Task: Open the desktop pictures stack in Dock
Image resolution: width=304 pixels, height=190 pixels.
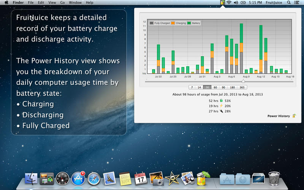Action: (258, 178)
